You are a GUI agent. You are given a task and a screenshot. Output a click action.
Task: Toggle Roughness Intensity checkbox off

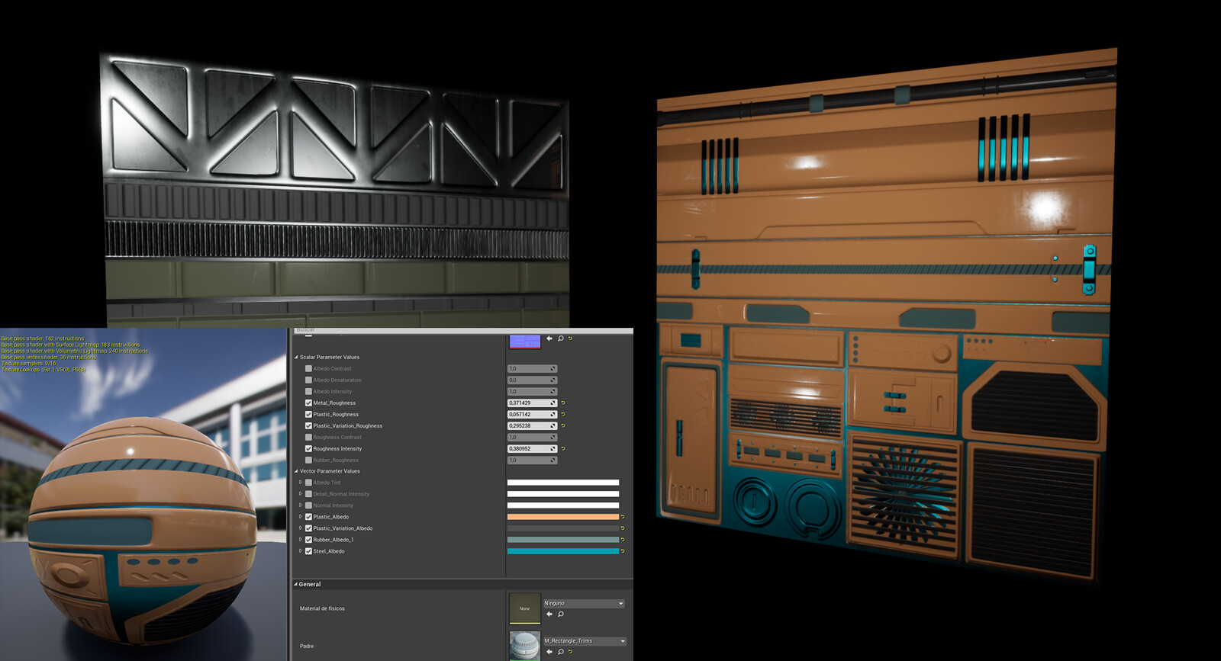pyautogui.click(x=308, y=448)
